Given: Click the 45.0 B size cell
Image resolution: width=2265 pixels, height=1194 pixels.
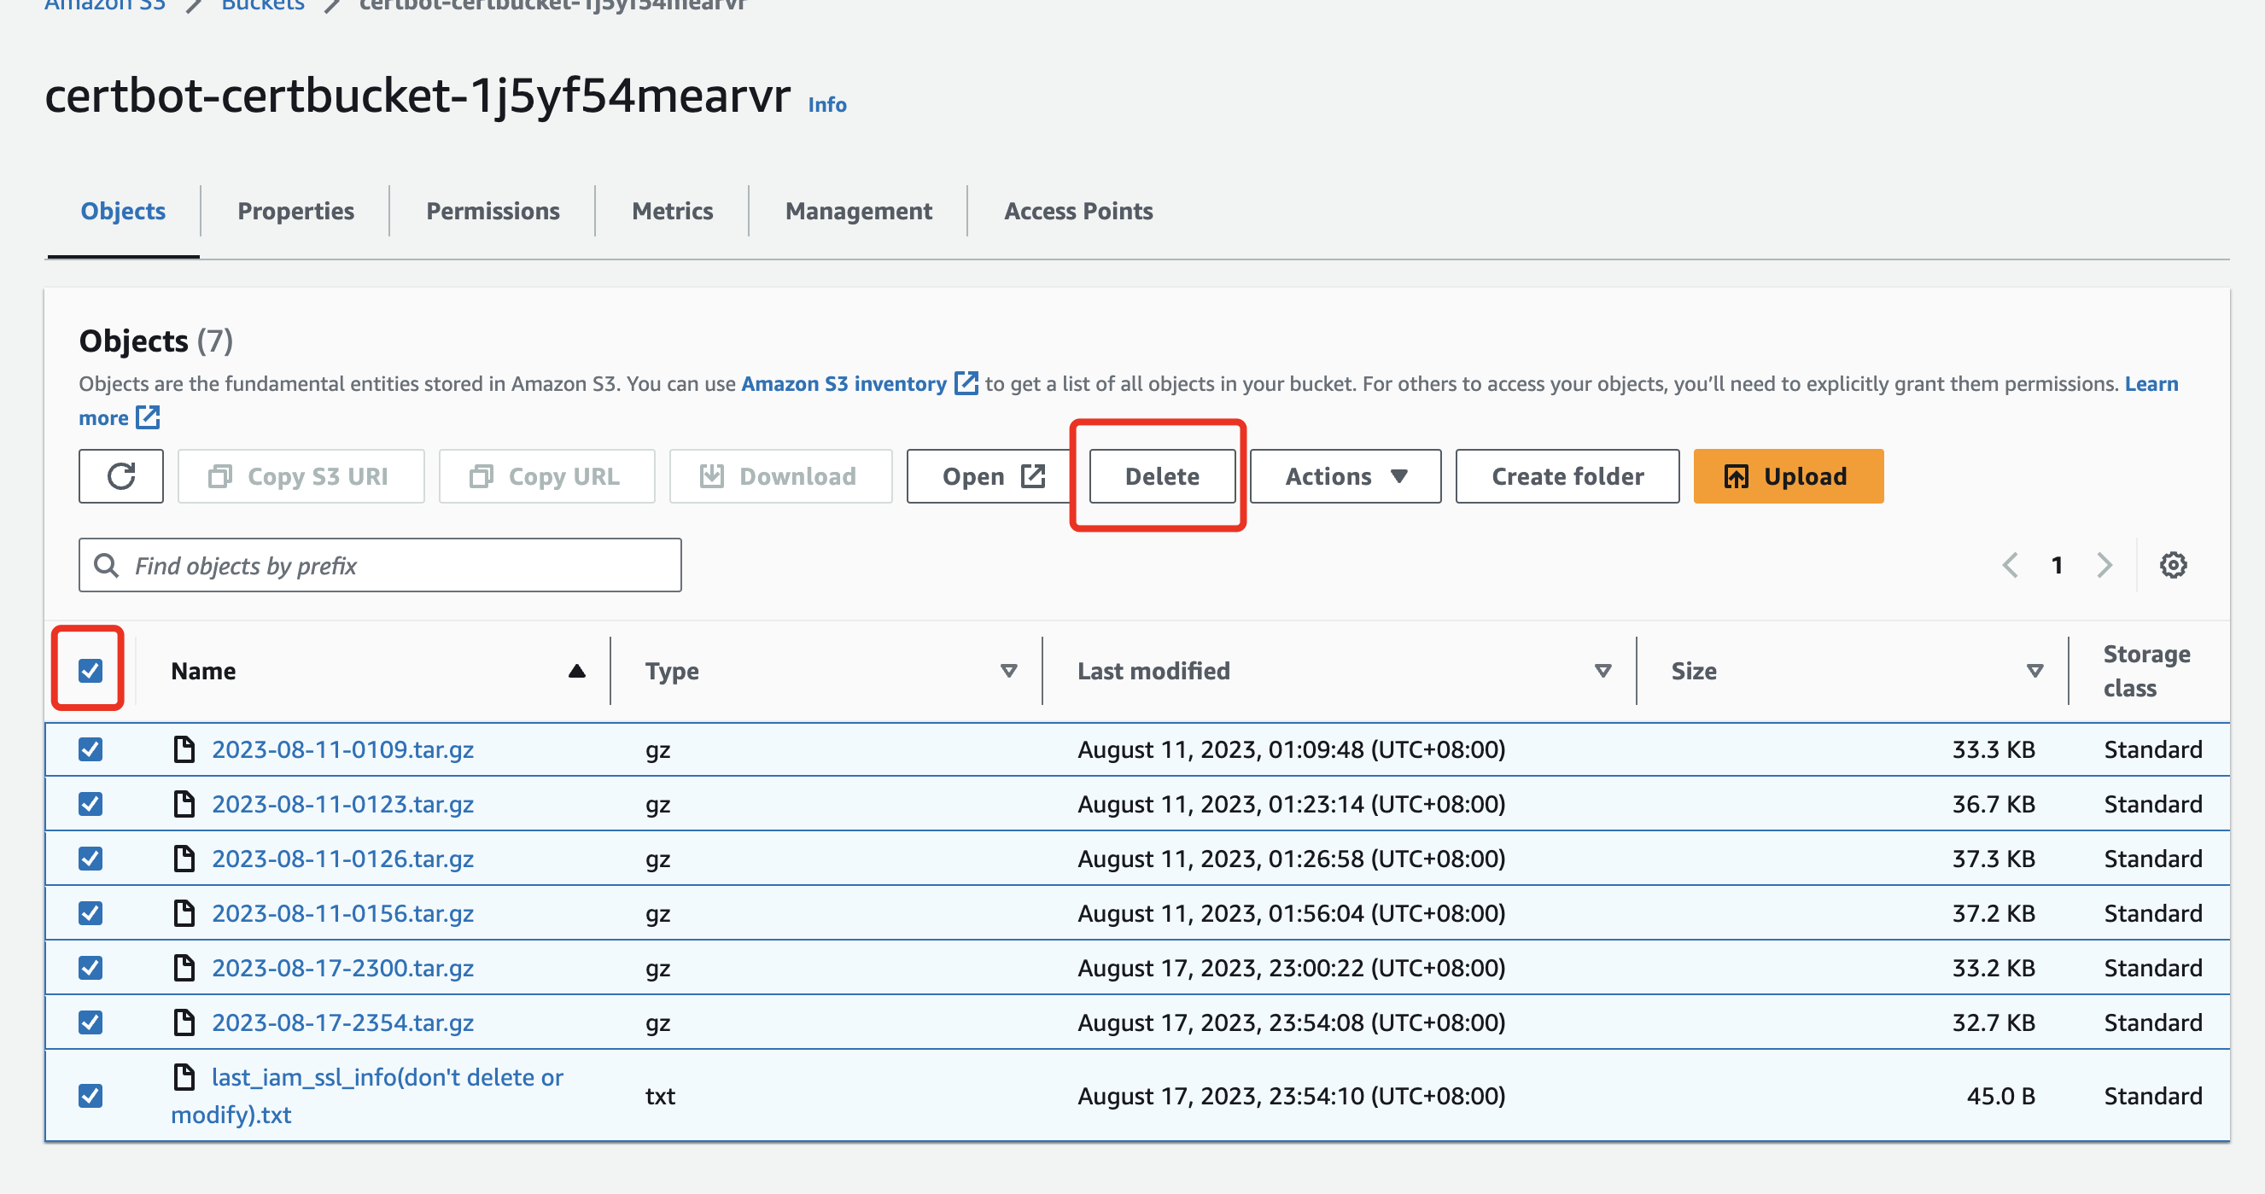Looking at the screenshot, I should click(x=2000, y=1096).
